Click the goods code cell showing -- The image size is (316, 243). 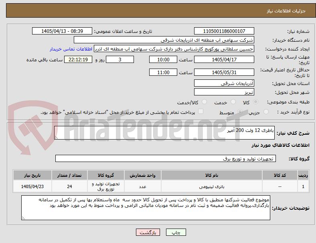[280, 186]
